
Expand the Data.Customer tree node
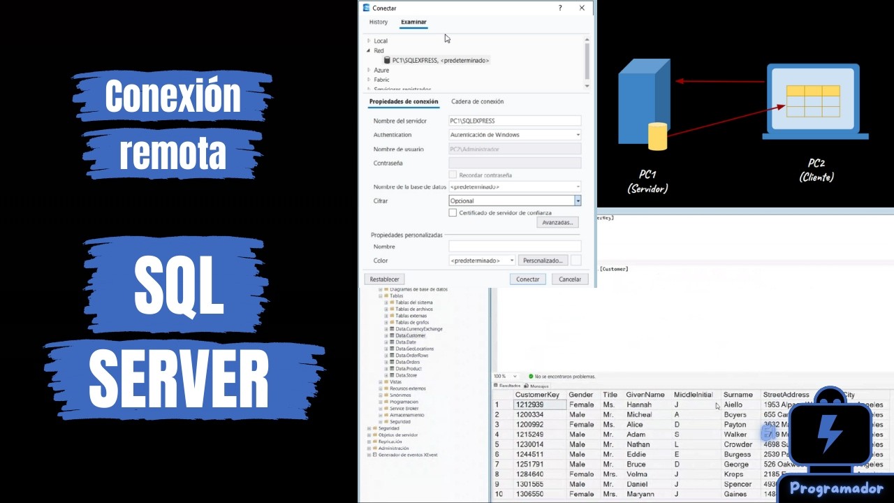tap(386, 336)
